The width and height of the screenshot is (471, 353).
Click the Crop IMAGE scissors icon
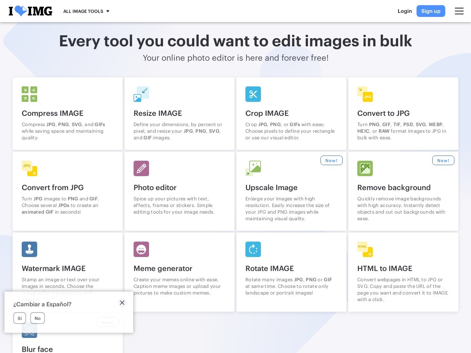[x=253, y=94]
